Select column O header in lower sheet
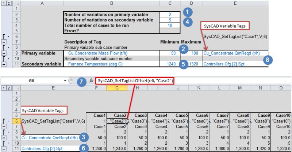The image size is (292, 152). 281,88
